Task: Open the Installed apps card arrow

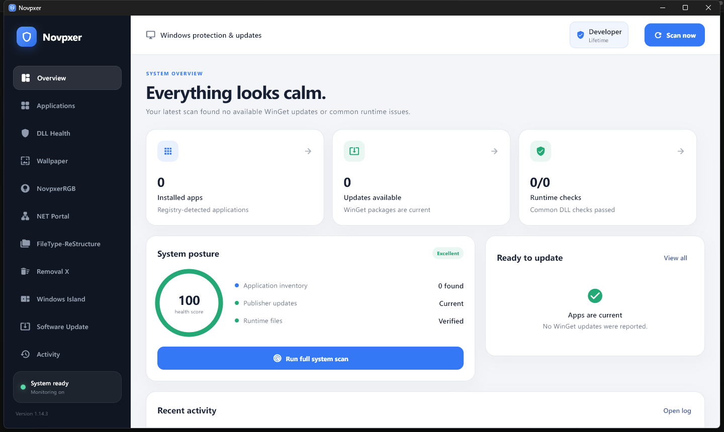Action: (308, 151)
